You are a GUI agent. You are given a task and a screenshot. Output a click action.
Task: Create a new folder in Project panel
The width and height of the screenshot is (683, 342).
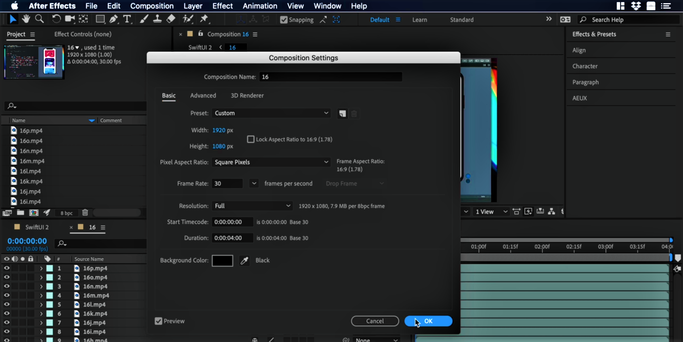tap(21, 213)
